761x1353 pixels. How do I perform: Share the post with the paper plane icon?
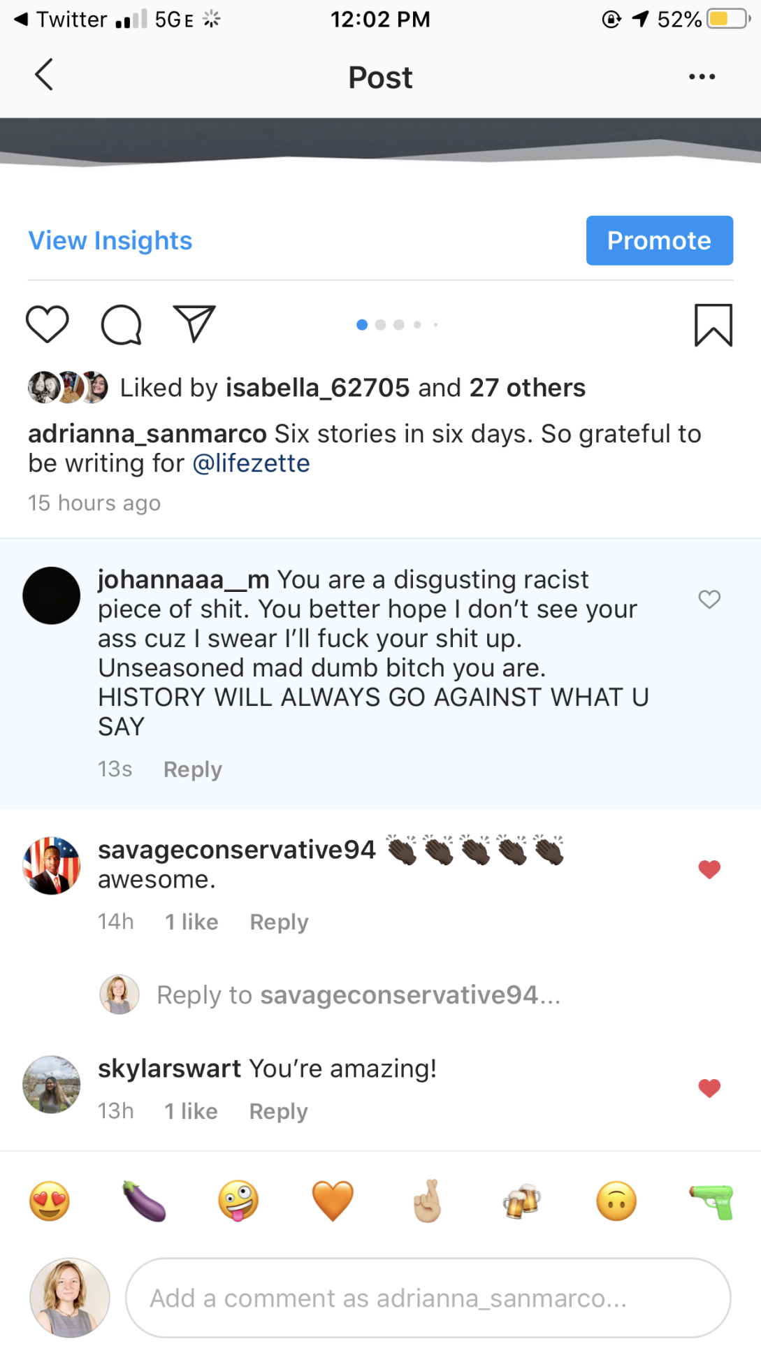coord(194,324)
